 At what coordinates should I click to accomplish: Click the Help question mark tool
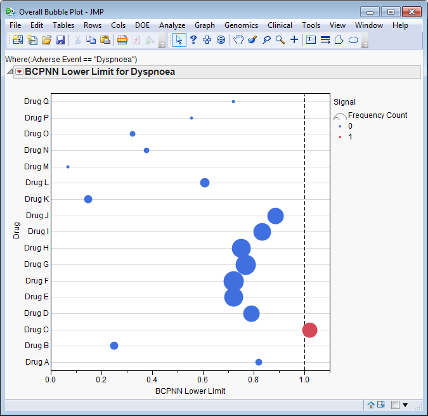coord(193,40)
